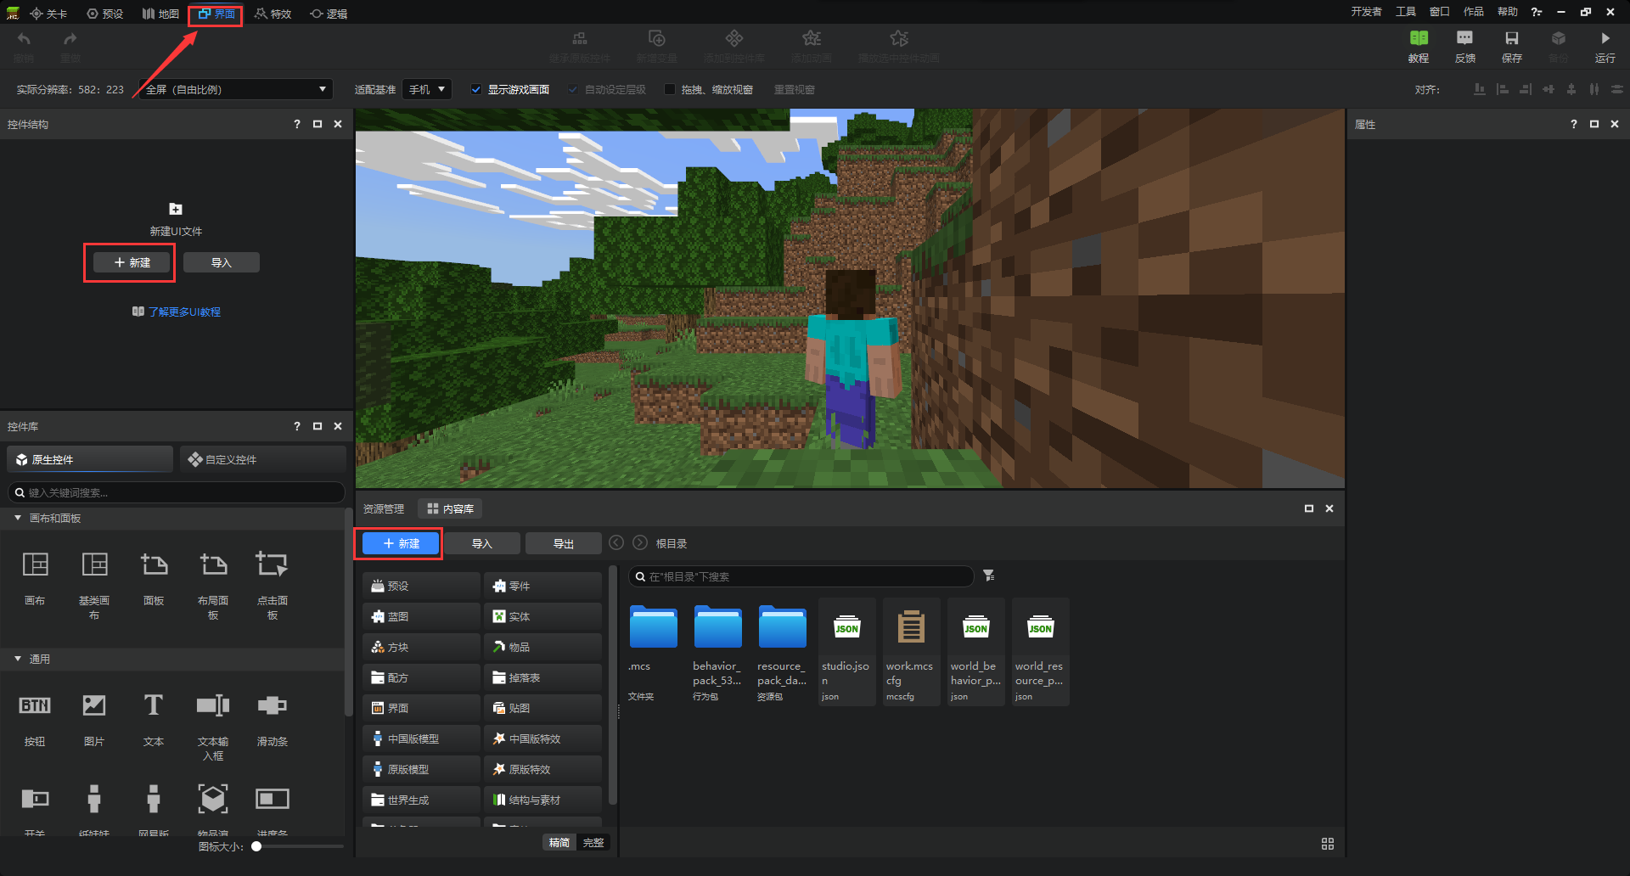The height and width of the screenshot is (876, 1630).
Task: Select the 进度条 progress bar control icon
Action: tap(272, 799)
